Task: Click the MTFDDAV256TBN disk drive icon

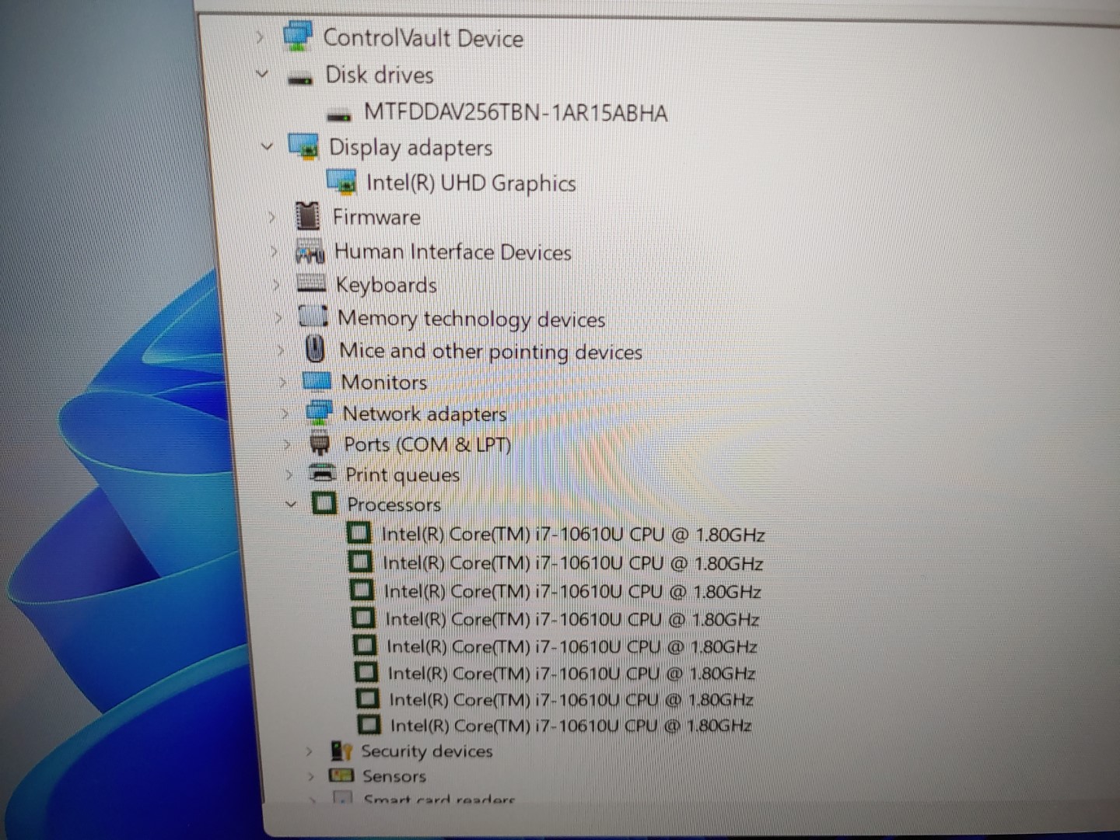Action: 339,116
